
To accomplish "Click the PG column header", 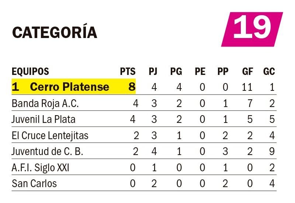I will pos(176,72).
